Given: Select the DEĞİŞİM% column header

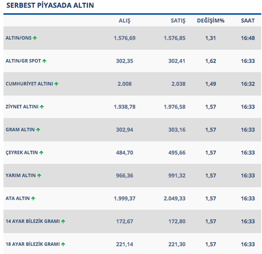Looking at the screenshot, I should coord(210,20).
